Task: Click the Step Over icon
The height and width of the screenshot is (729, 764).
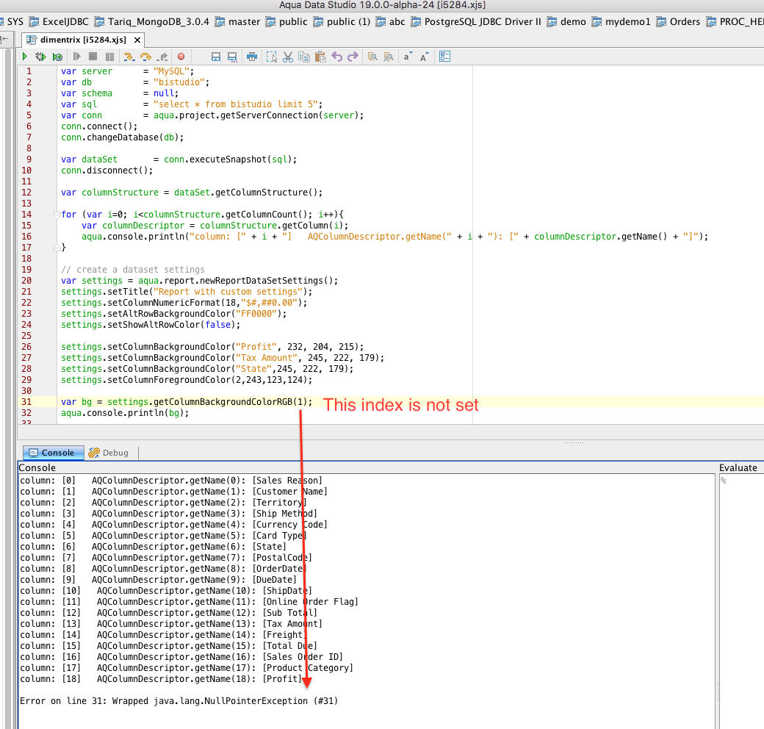Action: point(145,57)
